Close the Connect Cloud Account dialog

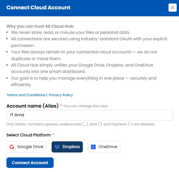172,8
